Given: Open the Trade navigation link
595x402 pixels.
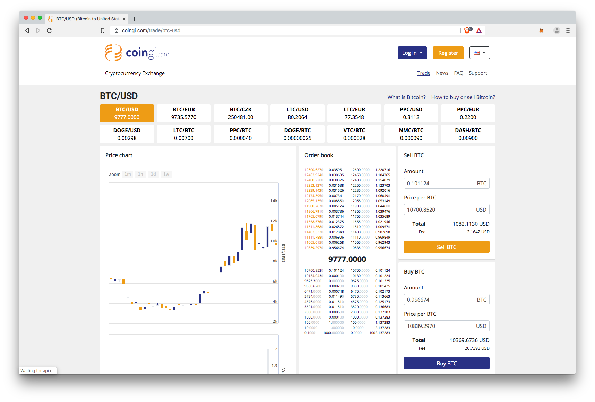Looking at the screenshot, I should point(424,73).
